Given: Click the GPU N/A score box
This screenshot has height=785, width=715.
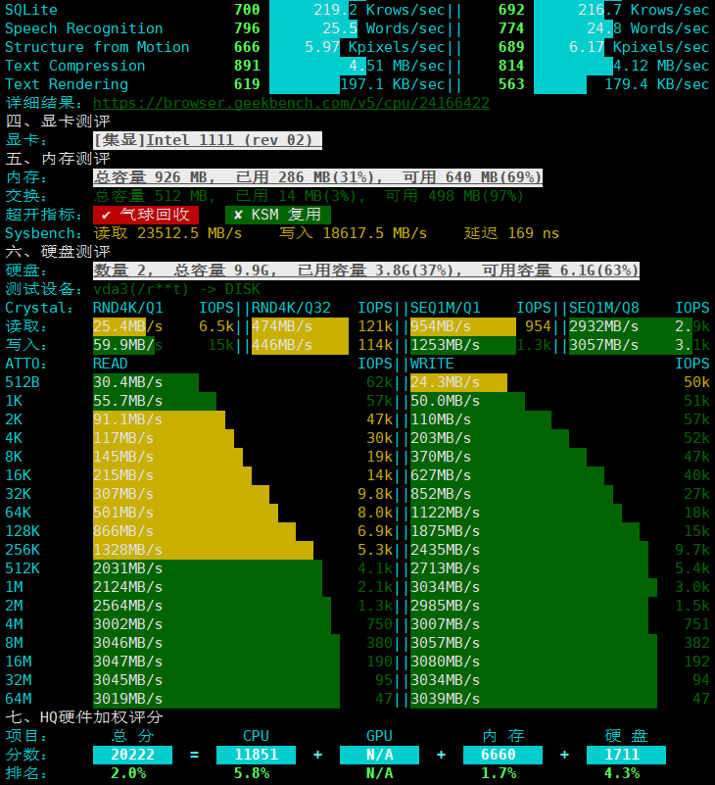Looking at the screenshot, I should coord(379,755).
